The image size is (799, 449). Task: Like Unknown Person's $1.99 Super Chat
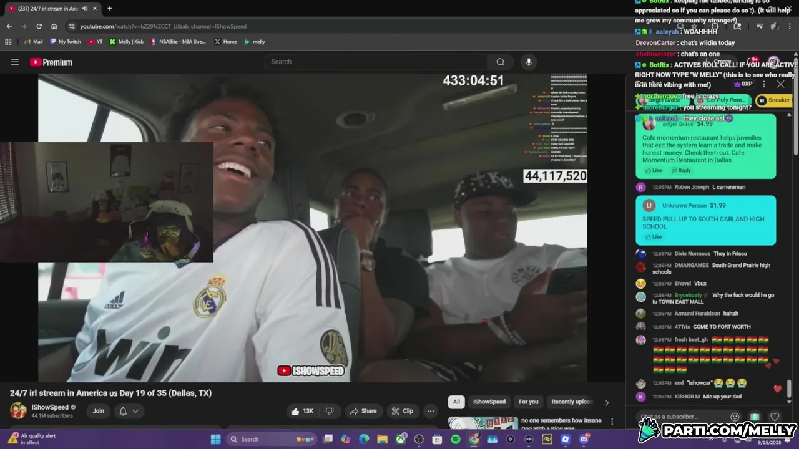654,237
